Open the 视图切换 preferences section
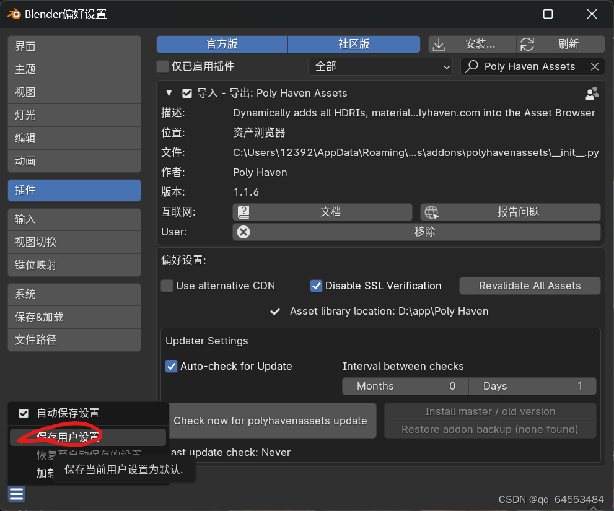The height and width of the screenshot is (511, 614). [74, 242]
